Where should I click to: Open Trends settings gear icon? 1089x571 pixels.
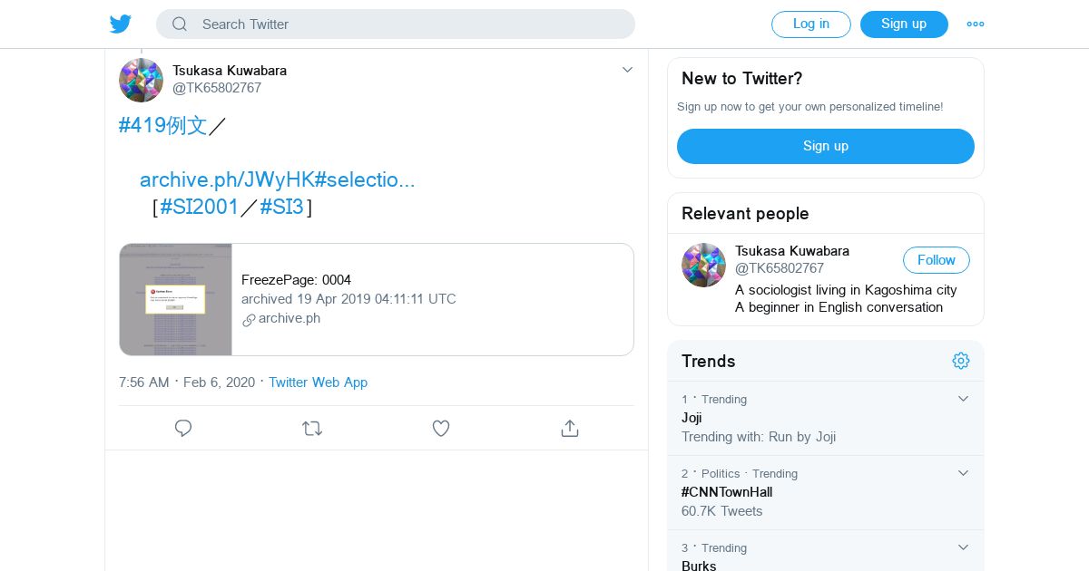coord(961,361)
